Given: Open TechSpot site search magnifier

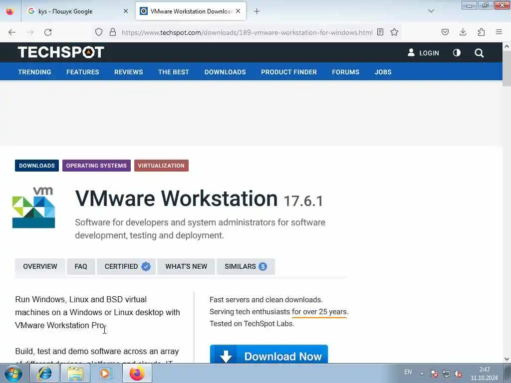Looking at the screenshot, I should pyautogui.click(x=479, y=53).
